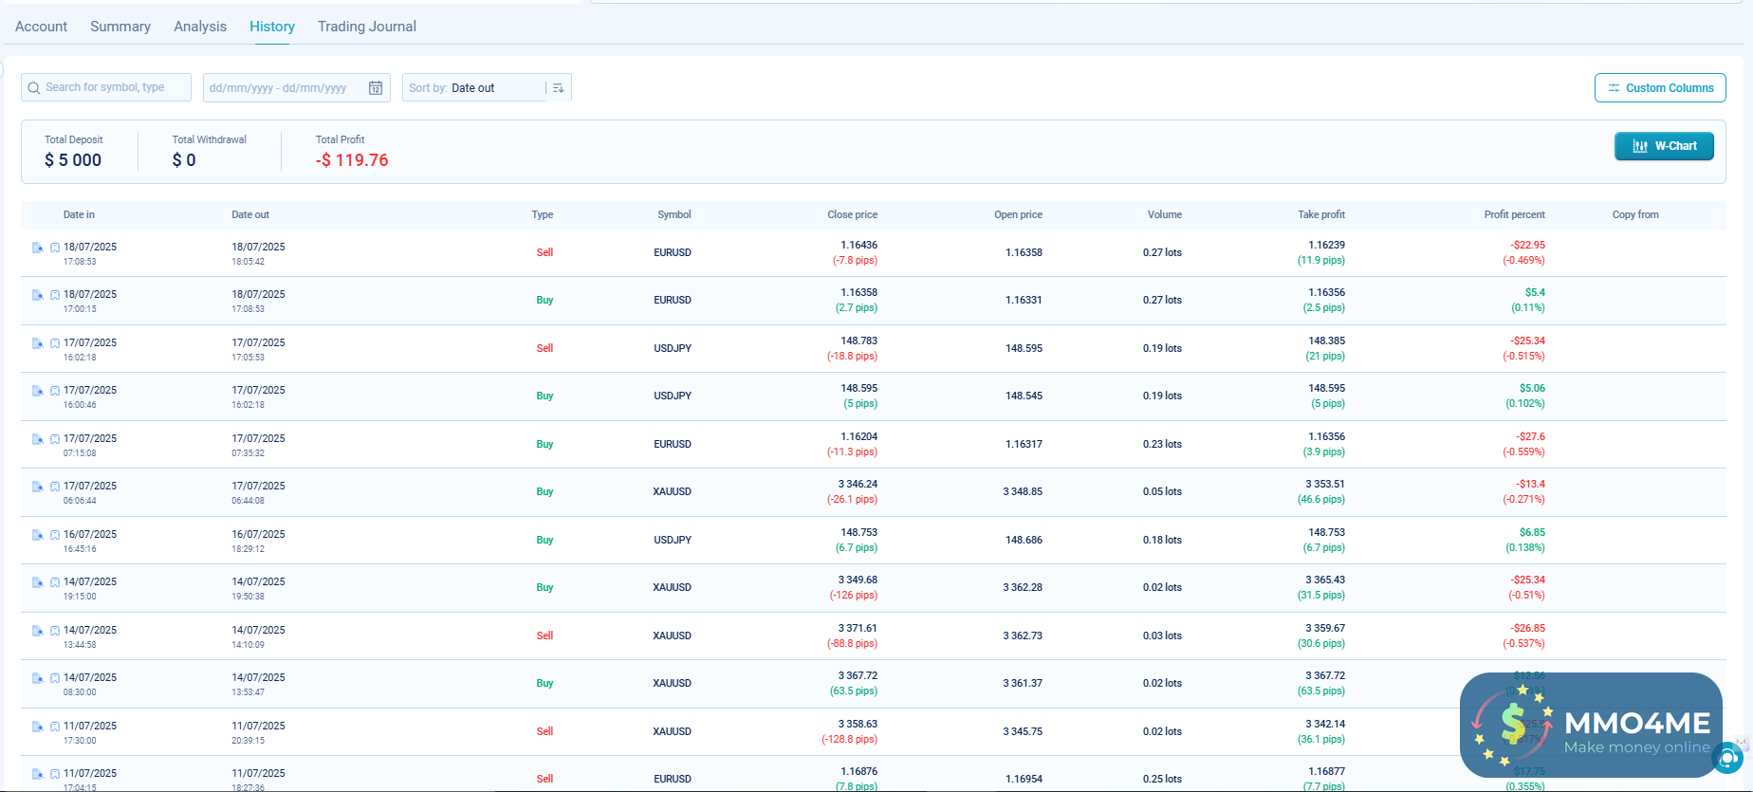Open the Analysis tab
This screenshot has height=792, width=1753.
point(200,27)
